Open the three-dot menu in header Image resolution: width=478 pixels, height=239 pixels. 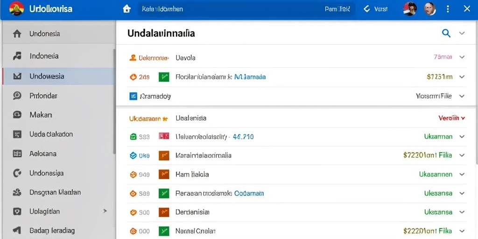point(448,9)
